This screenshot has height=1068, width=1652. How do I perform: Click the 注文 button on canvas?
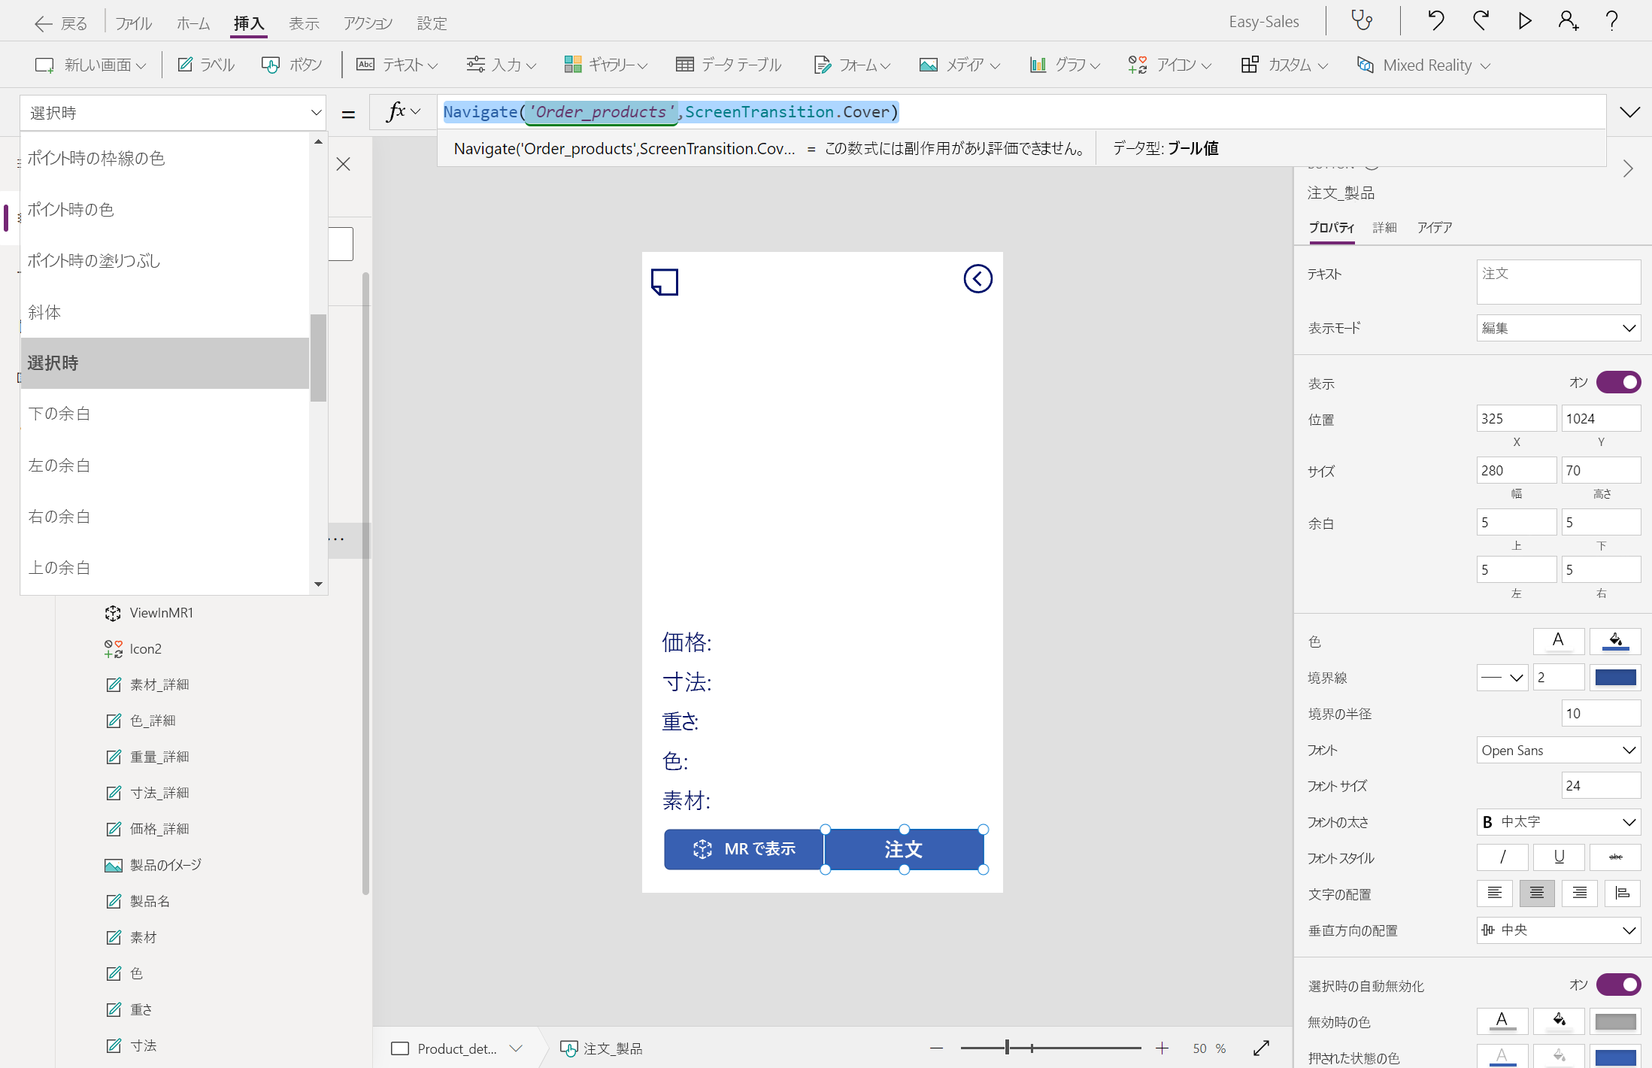(904, 849)
